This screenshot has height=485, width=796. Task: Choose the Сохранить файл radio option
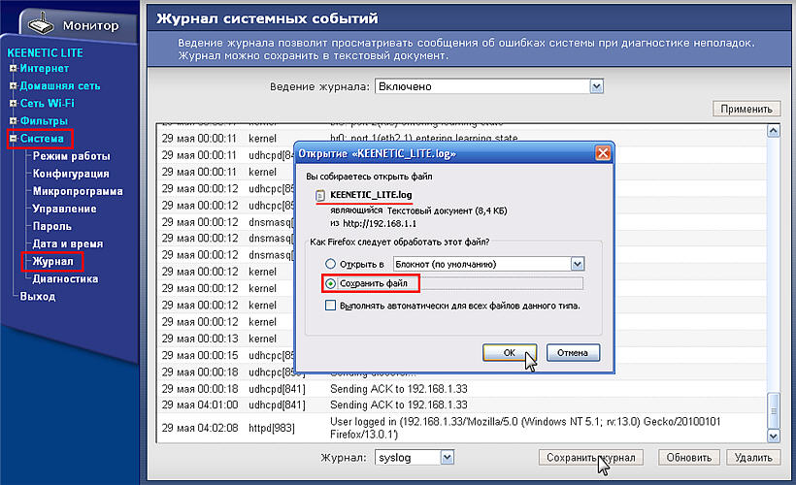[x=332, y=284]
